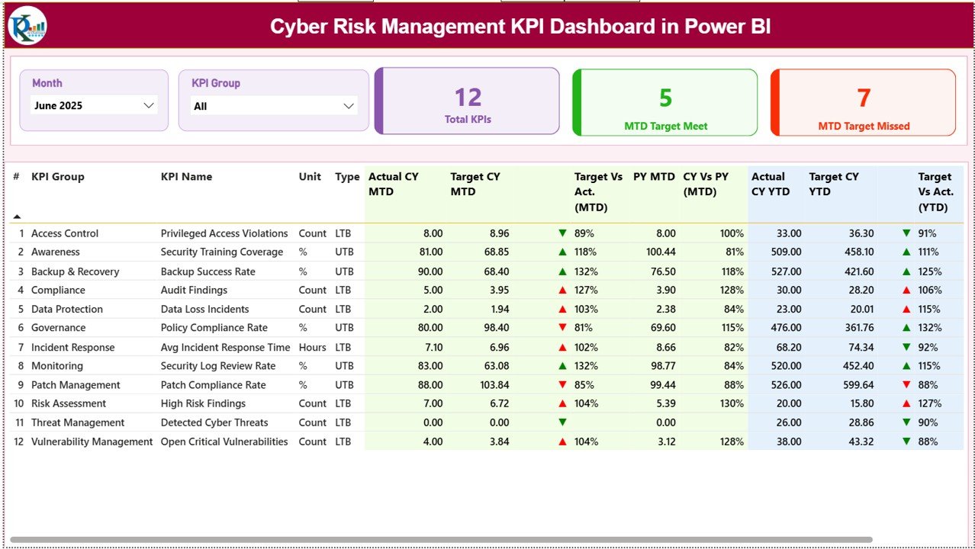Click green down triangle for Privileged Access Violations
975x549 pixels.
(x=564, y=233)
